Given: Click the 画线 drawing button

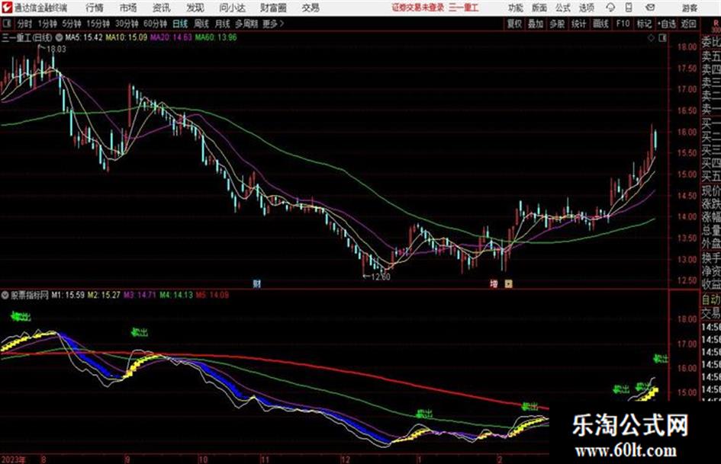Looking at the screenshot, I should click(x=600, y=24).
